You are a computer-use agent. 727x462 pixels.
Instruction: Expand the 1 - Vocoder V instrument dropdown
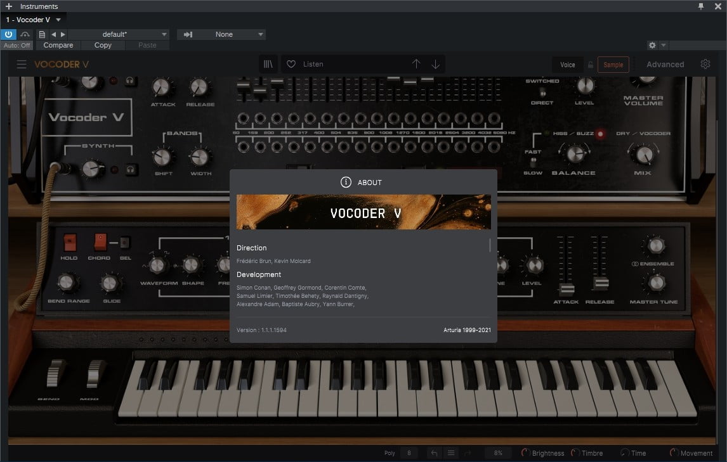(x=58, y=20)
